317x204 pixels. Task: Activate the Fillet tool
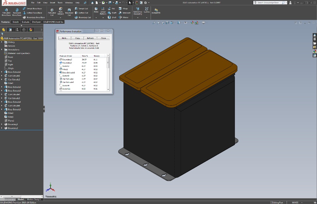(x=96, y=10)
